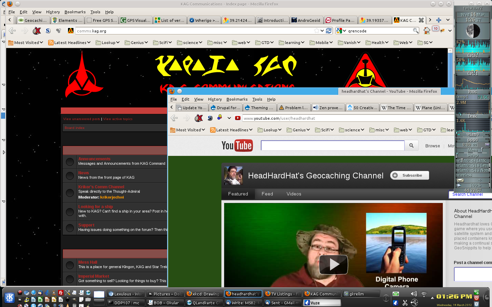Click the clock showing 01:26 PM
492x307 pixels.
pyautogui.click(x=454, y=296)
